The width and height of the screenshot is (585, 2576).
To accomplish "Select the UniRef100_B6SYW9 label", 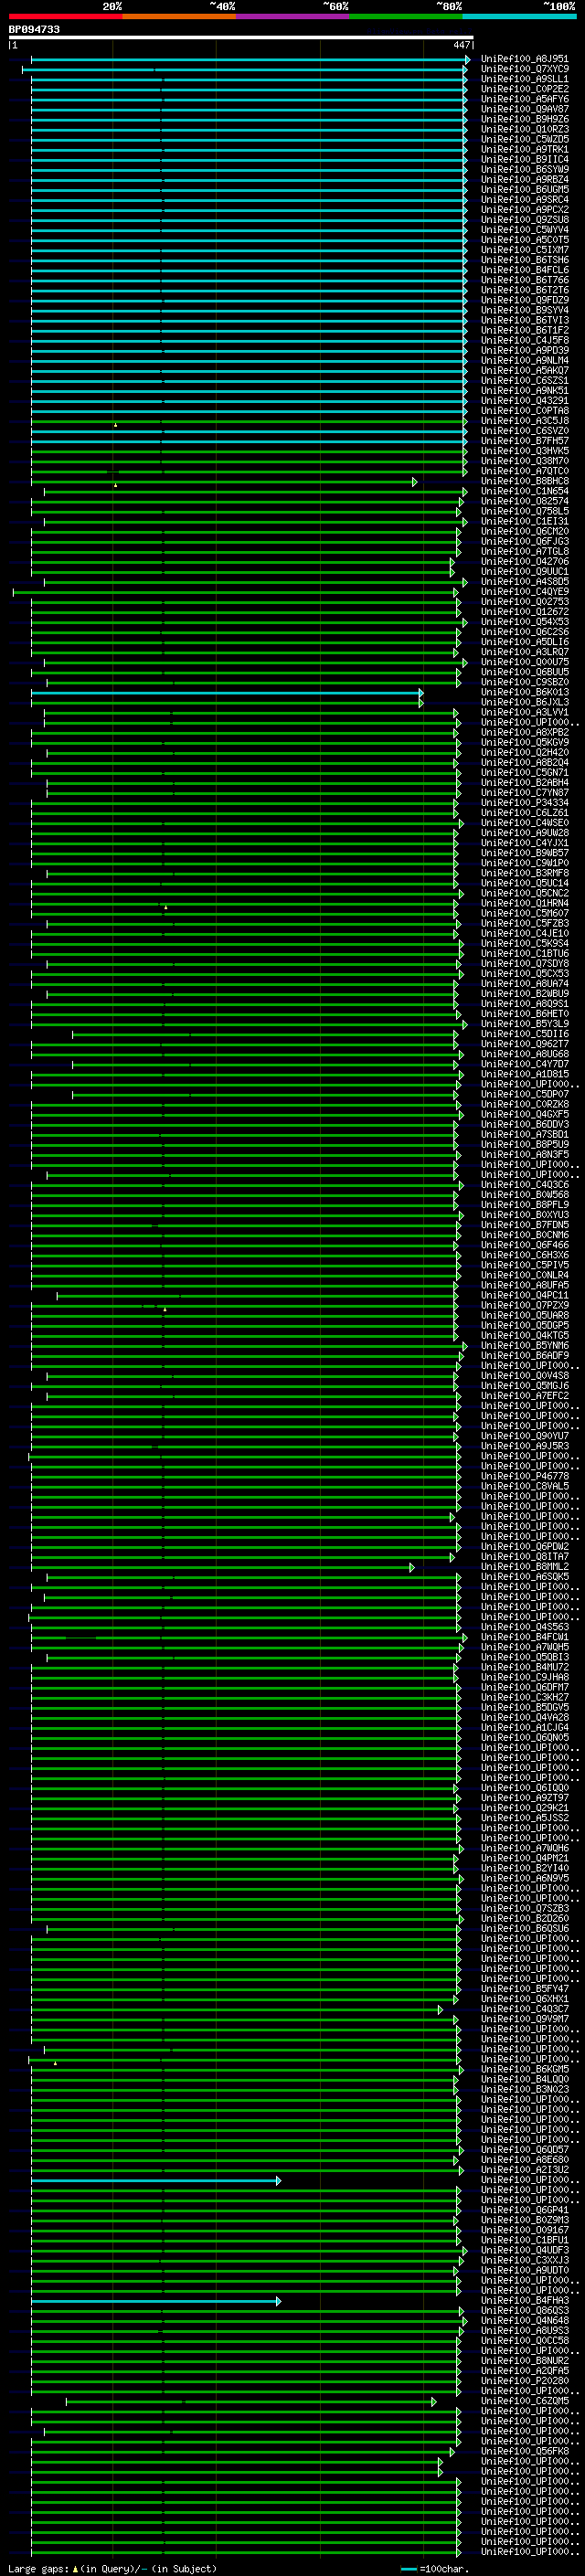I will tap(525, 169).
